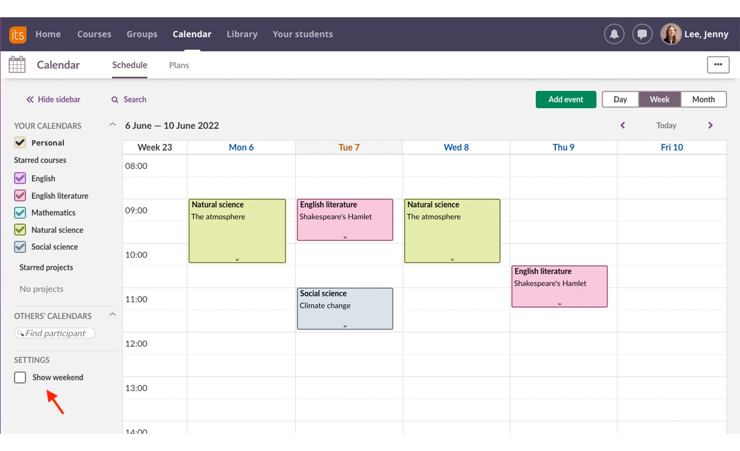Open the blue Social science Climate change event

345,308
